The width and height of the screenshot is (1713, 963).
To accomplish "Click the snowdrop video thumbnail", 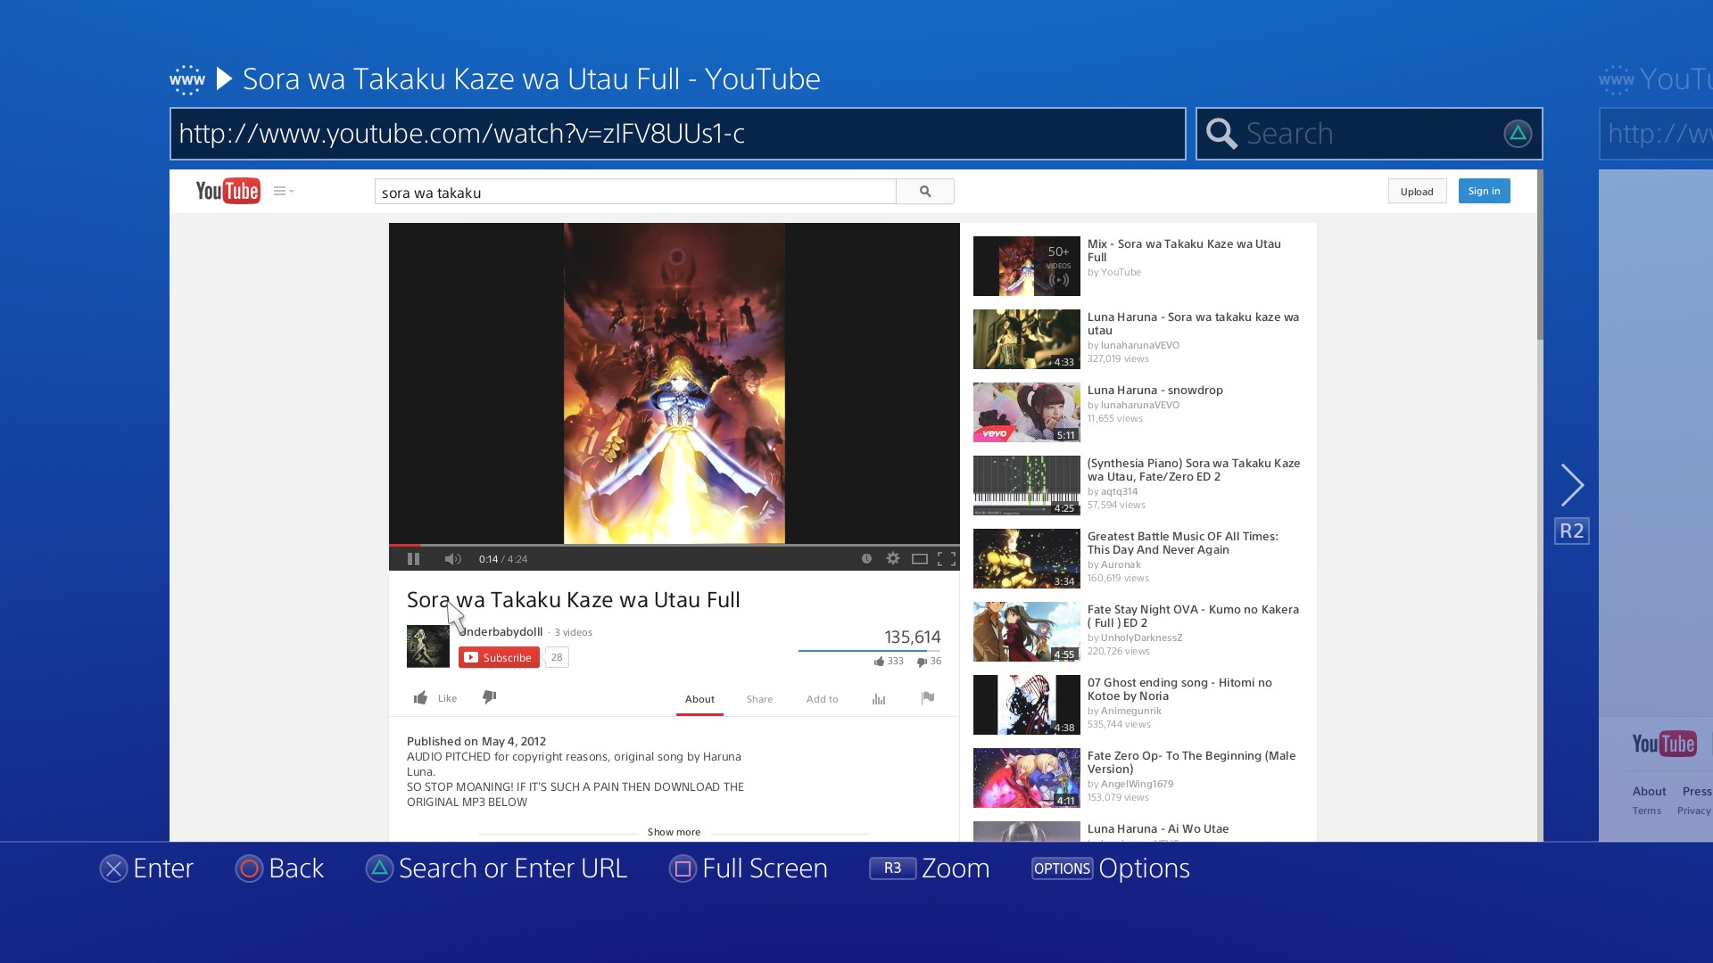I will pyautogui.click(x=1027, y=412).
